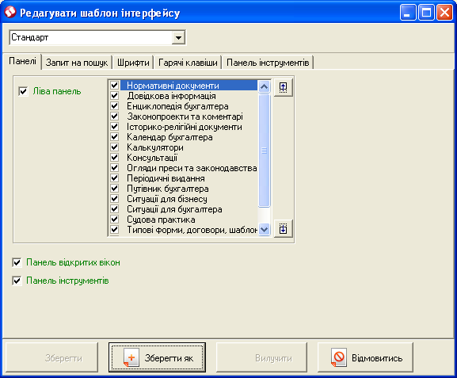Toggle Панель інструментів checkbox at bottom
This screenshot has height=378, width=457.
17,281
